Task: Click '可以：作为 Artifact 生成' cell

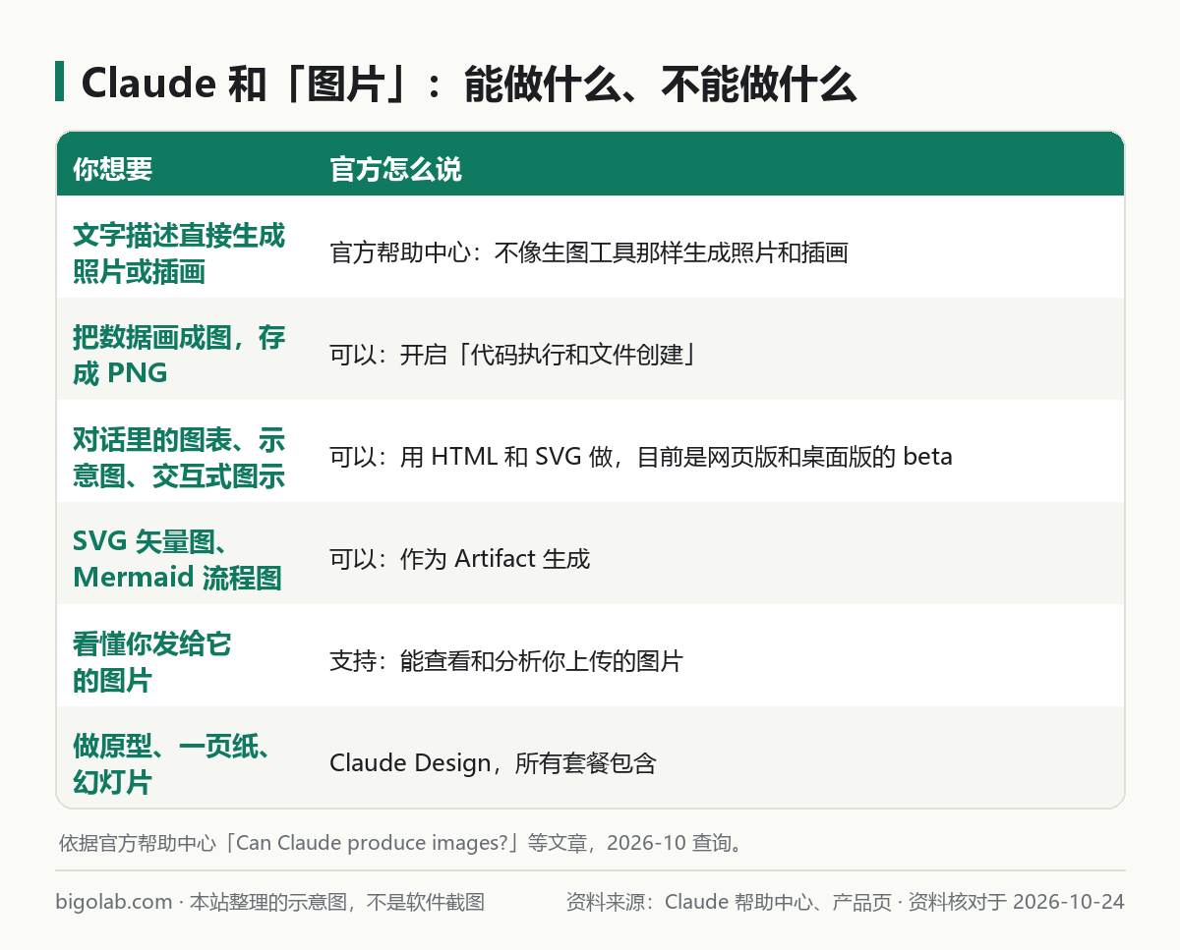Action: pyautogui.click(x=459, y=560)
